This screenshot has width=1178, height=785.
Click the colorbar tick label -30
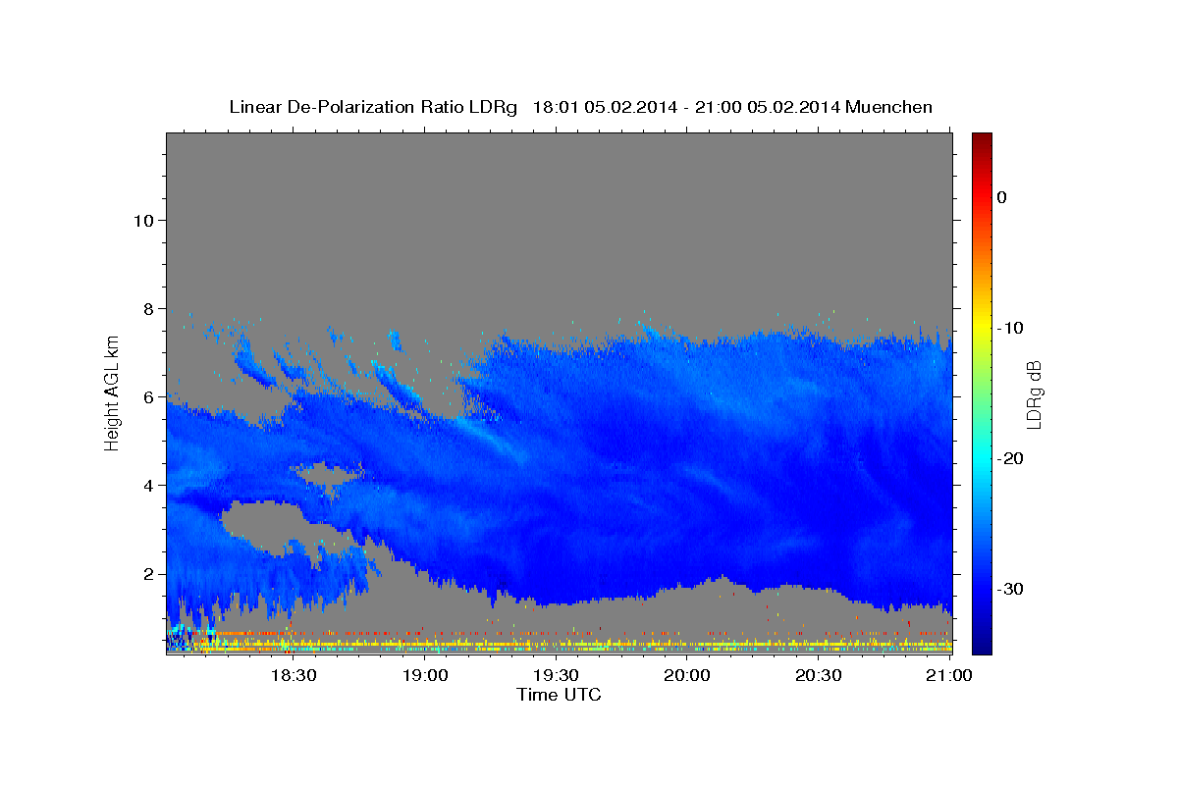pyautogui.click(x=1011, y=589)
